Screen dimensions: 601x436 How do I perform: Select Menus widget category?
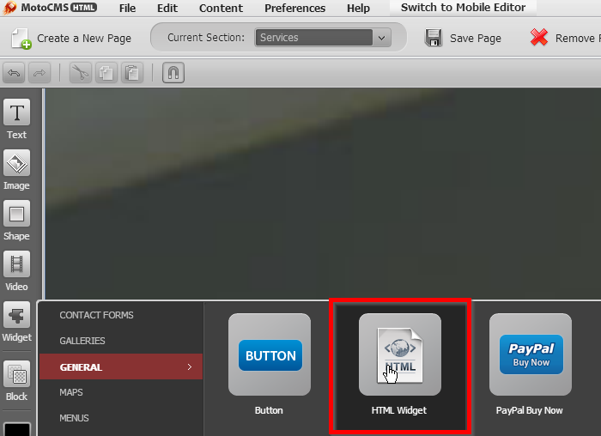coord(74,418)
